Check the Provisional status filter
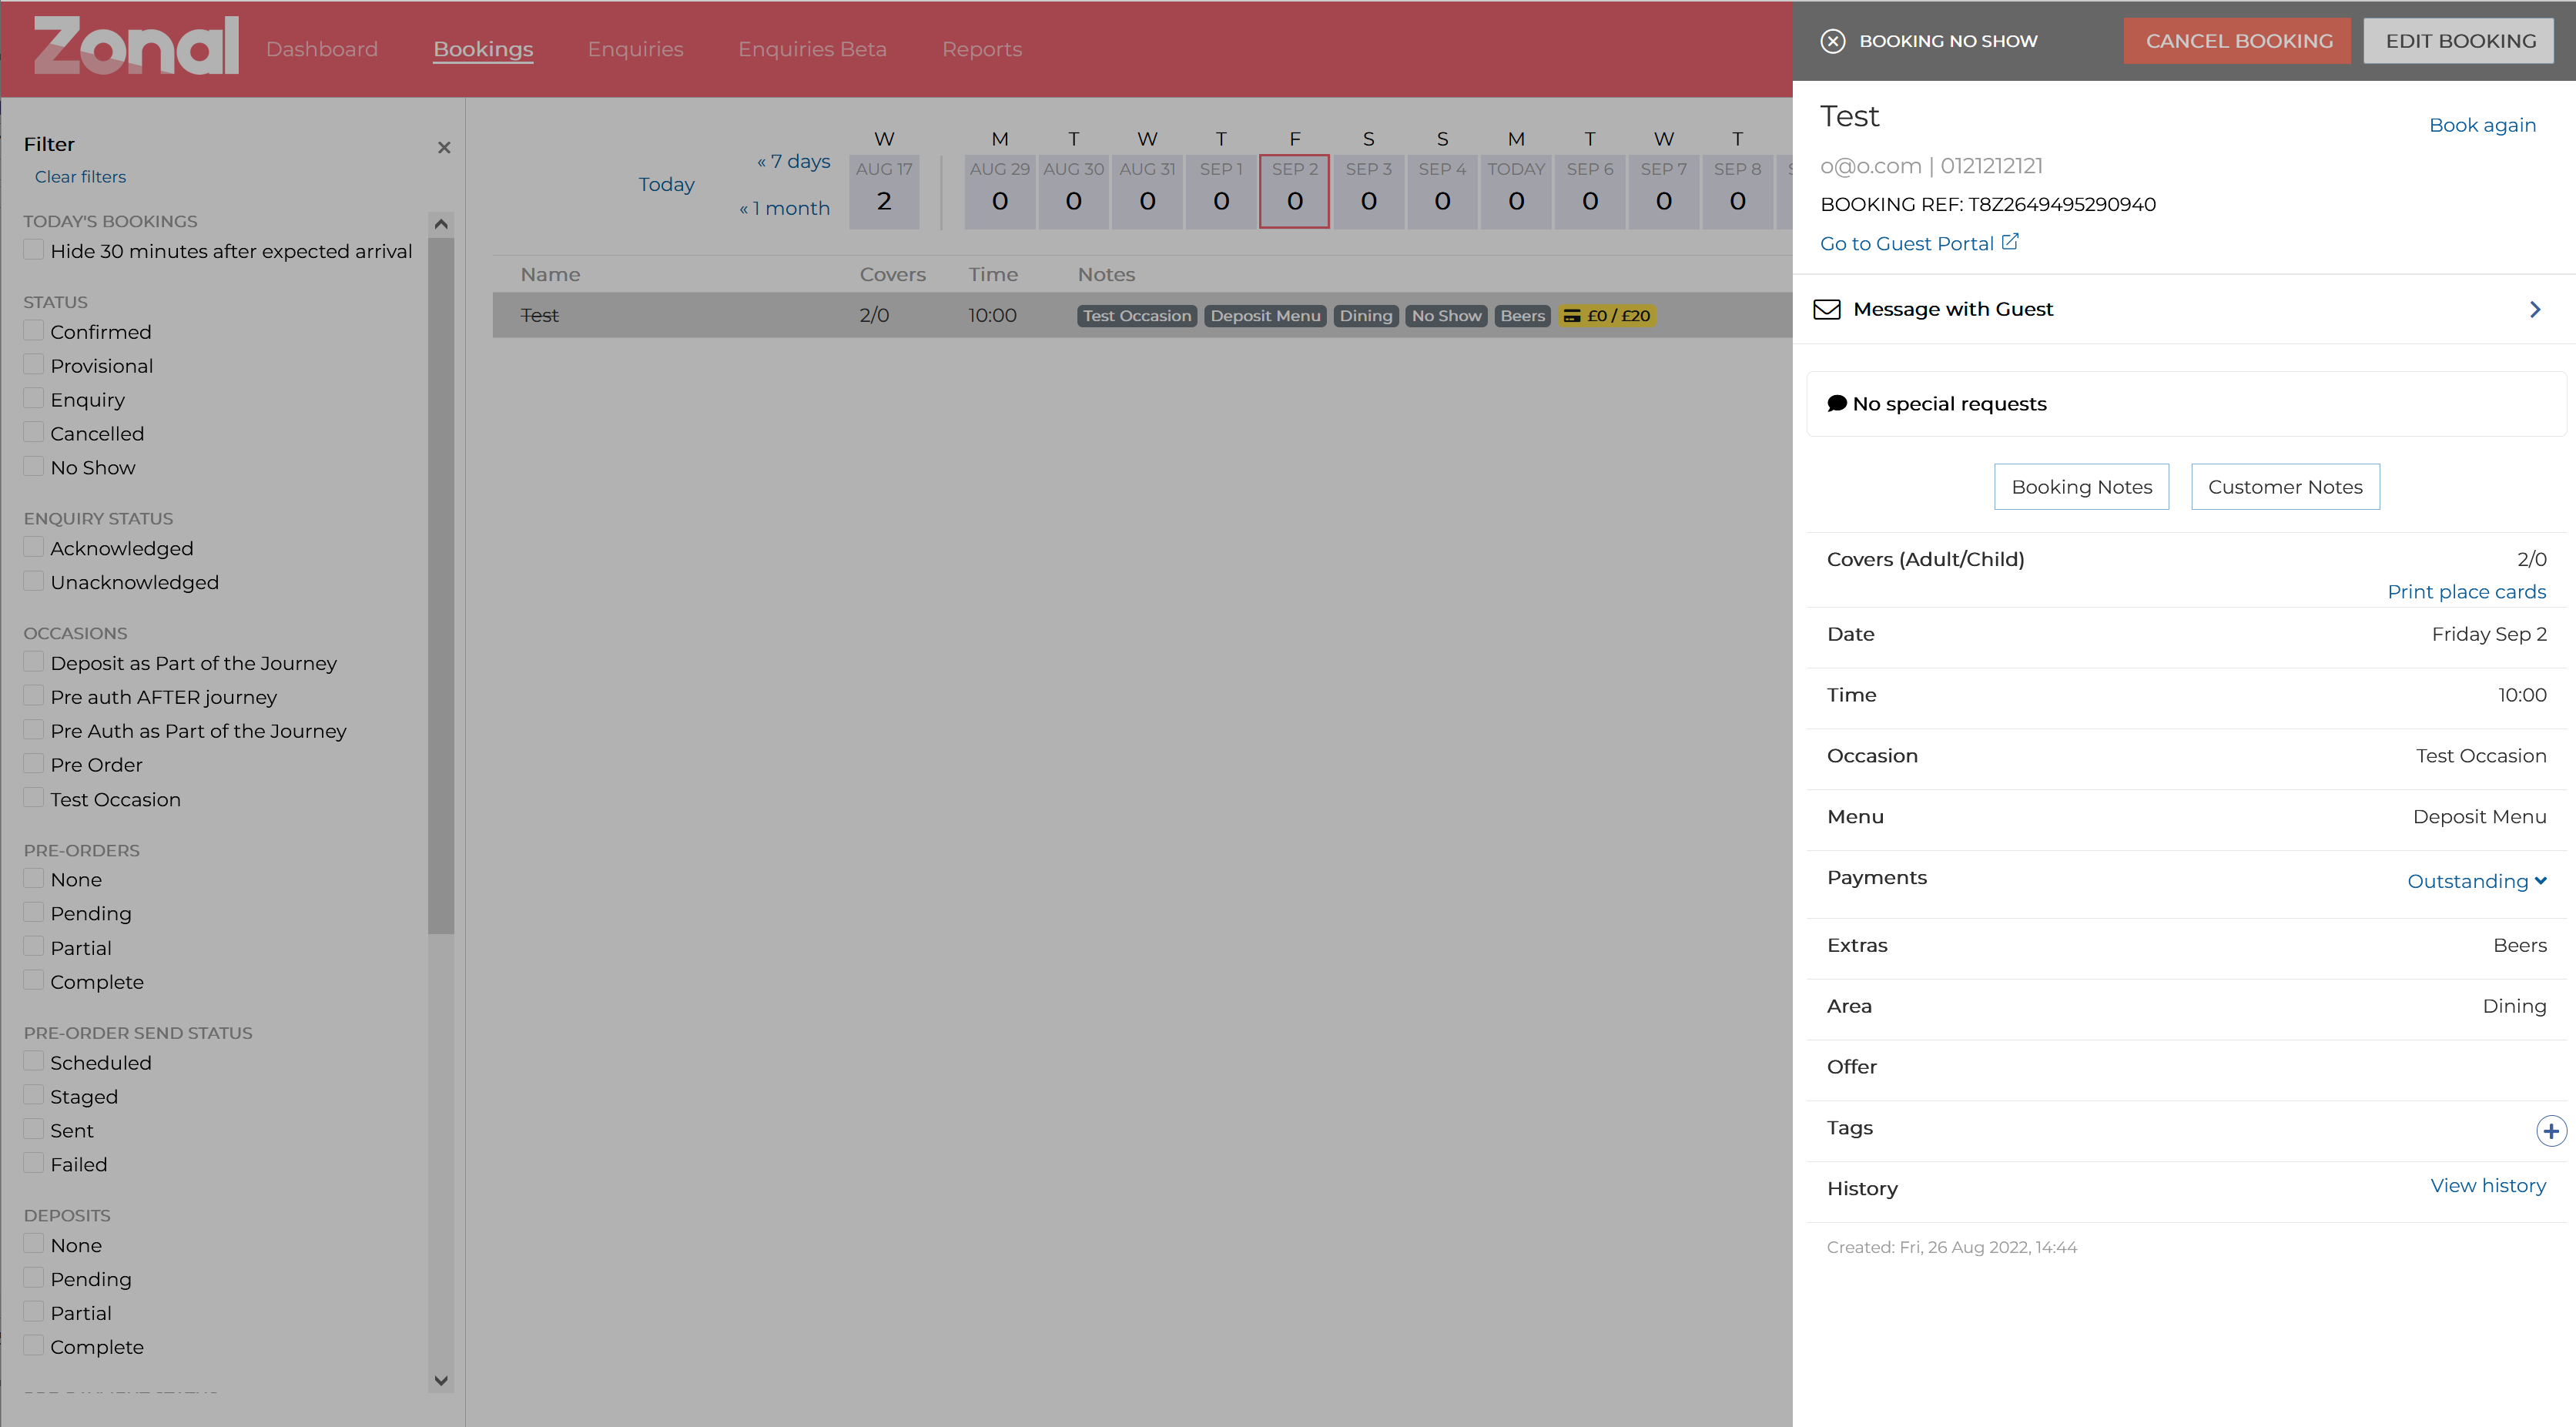 click(33, 364)
